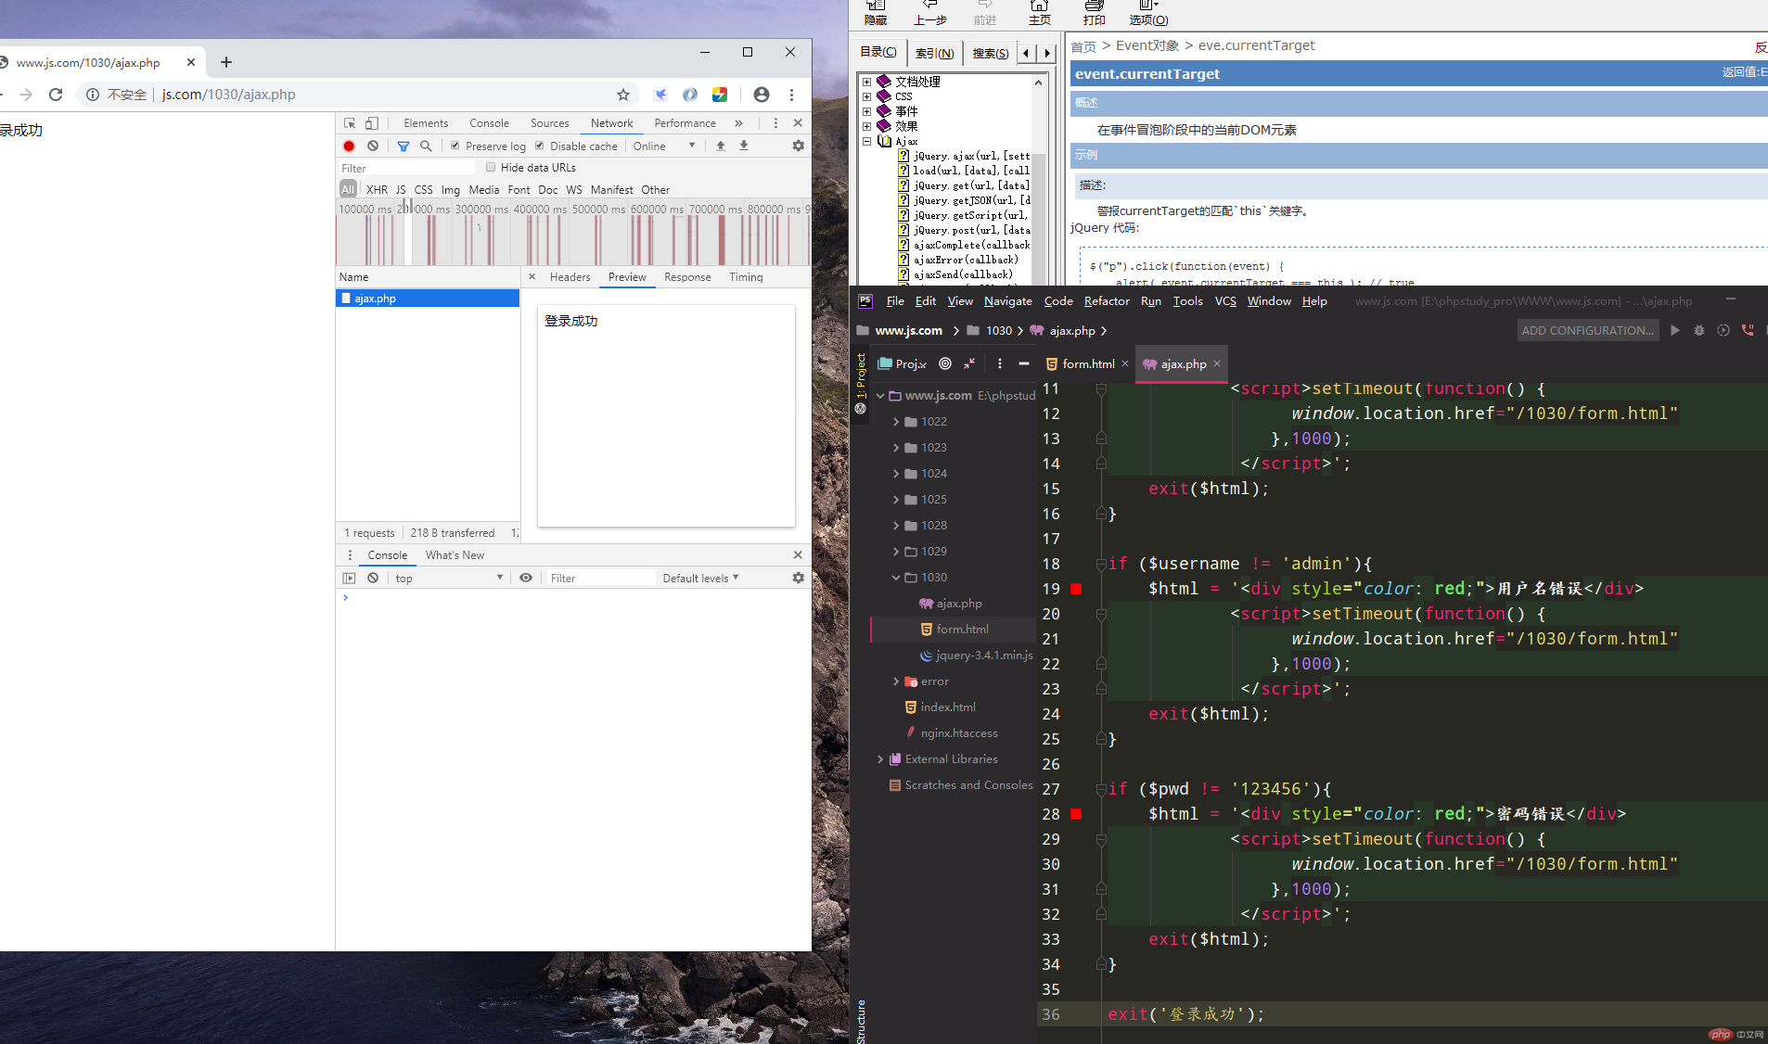1768x1044 pixels.
Task: Open network search with the magnifier icon
Action: point(426,146)
